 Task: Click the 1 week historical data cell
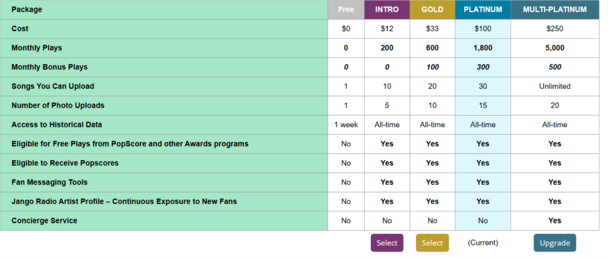pyautogui.click(x=346, y=125)
